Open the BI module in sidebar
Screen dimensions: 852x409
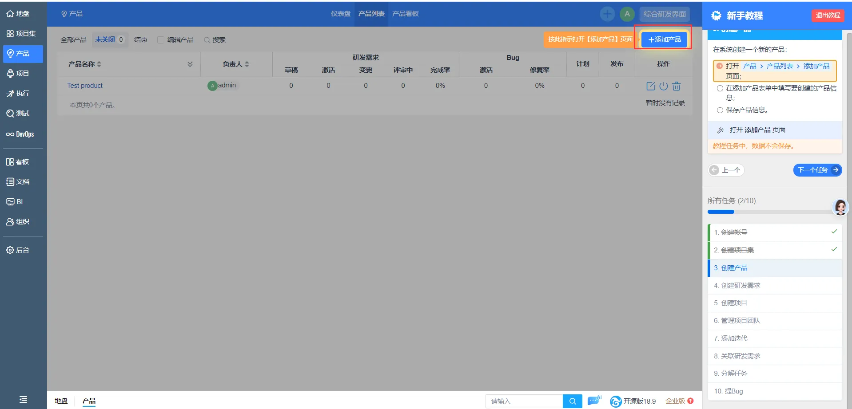(15, 202)
